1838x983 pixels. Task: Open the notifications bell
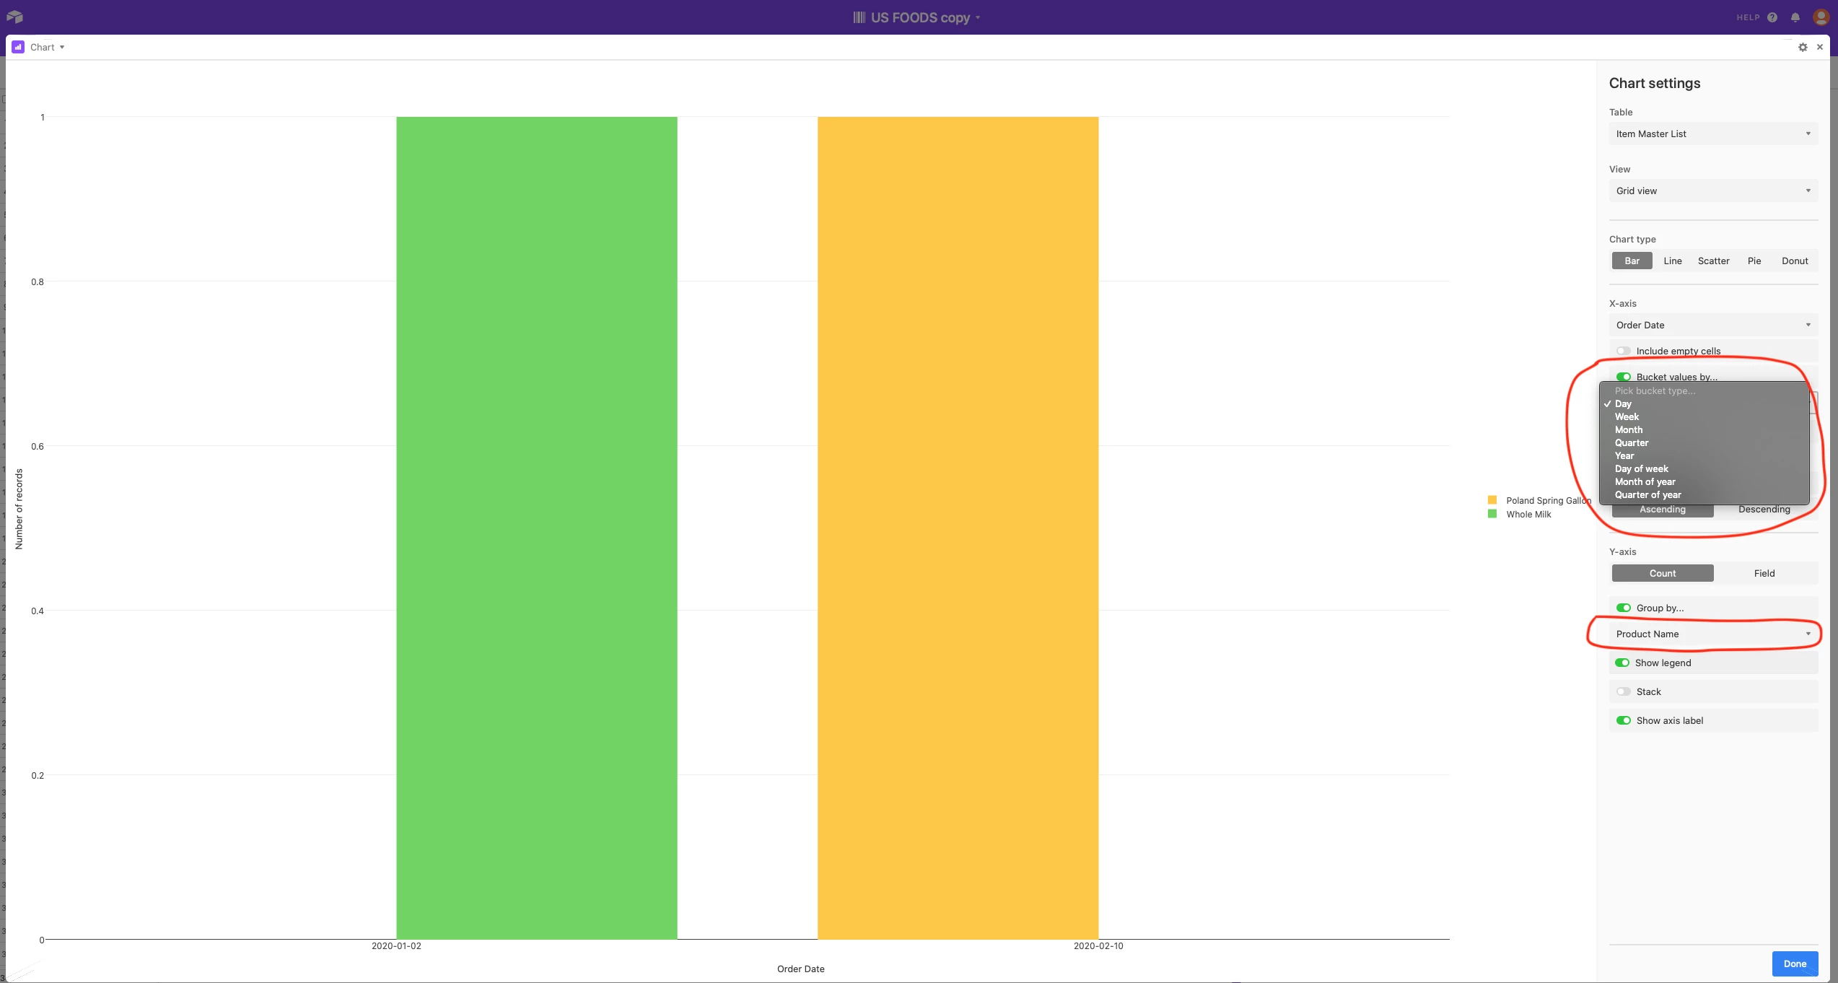(1795, 17)
